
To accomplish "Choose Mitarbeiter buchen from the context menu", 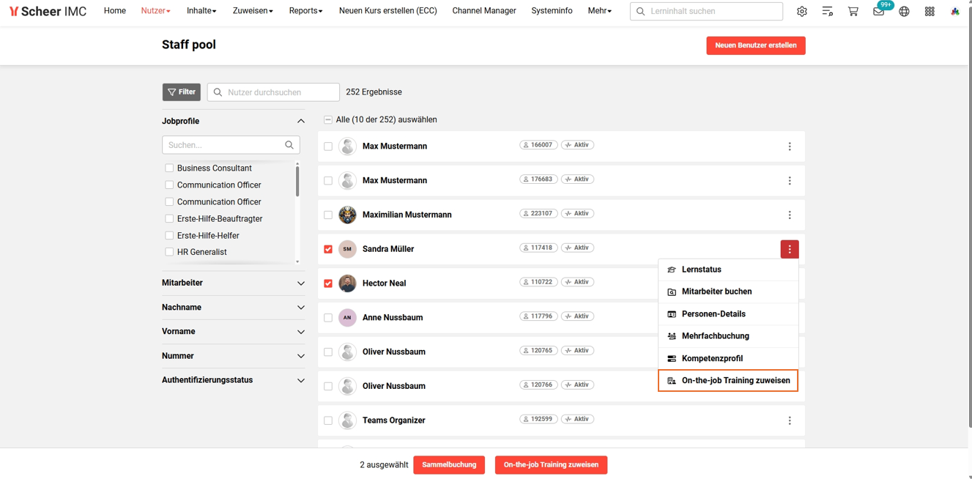I will (x=728, y=292).
